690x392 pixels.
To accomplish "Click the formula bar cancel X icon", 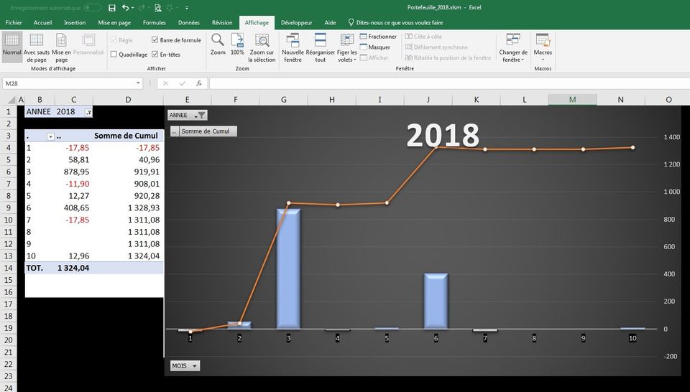I will tap(165, 83).
